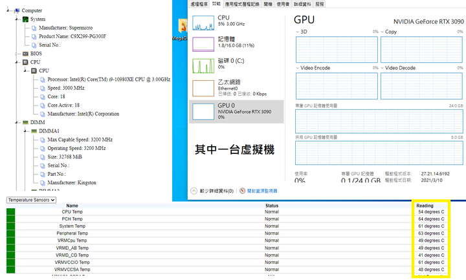Select the 記憶體 memory usage thumbnail
The height and width of the screenshot is (280, 466).
203,44
